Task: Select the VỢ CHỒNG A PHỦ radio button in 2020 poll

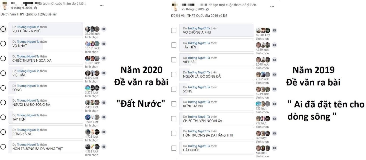Action: [x=3, y=29]
